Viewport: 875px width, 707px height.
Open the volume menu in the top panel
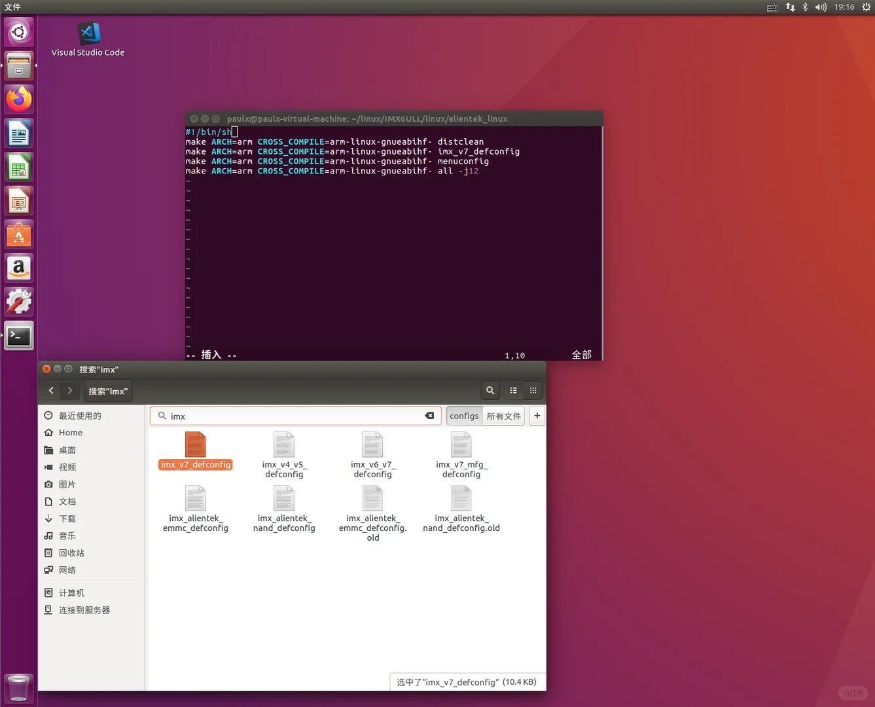[x=820, y=7]
